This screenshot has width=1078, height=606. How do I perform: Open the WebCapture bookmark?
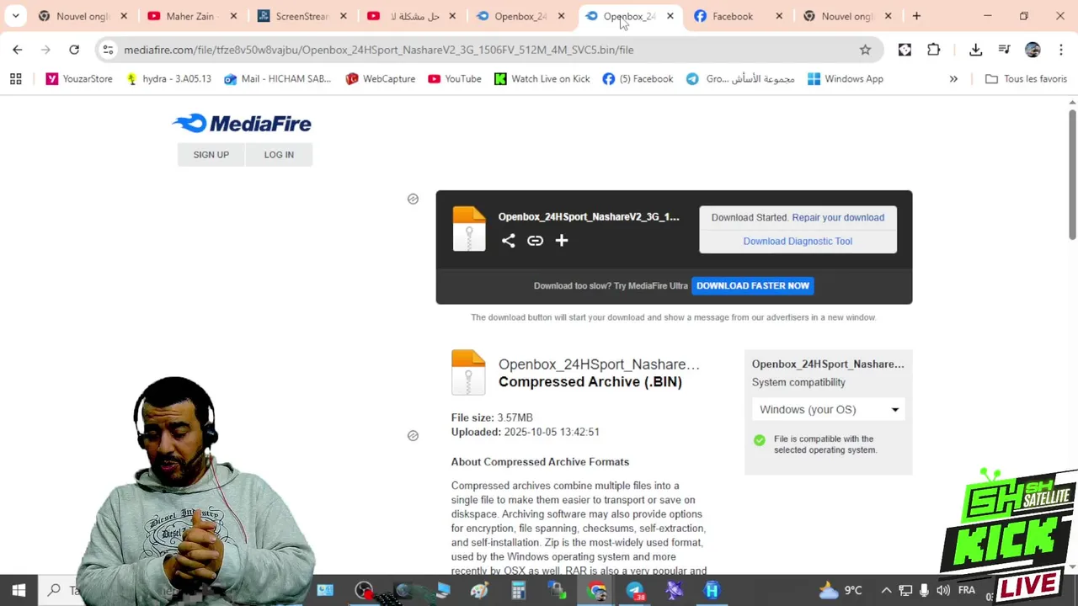pos(381,79)
